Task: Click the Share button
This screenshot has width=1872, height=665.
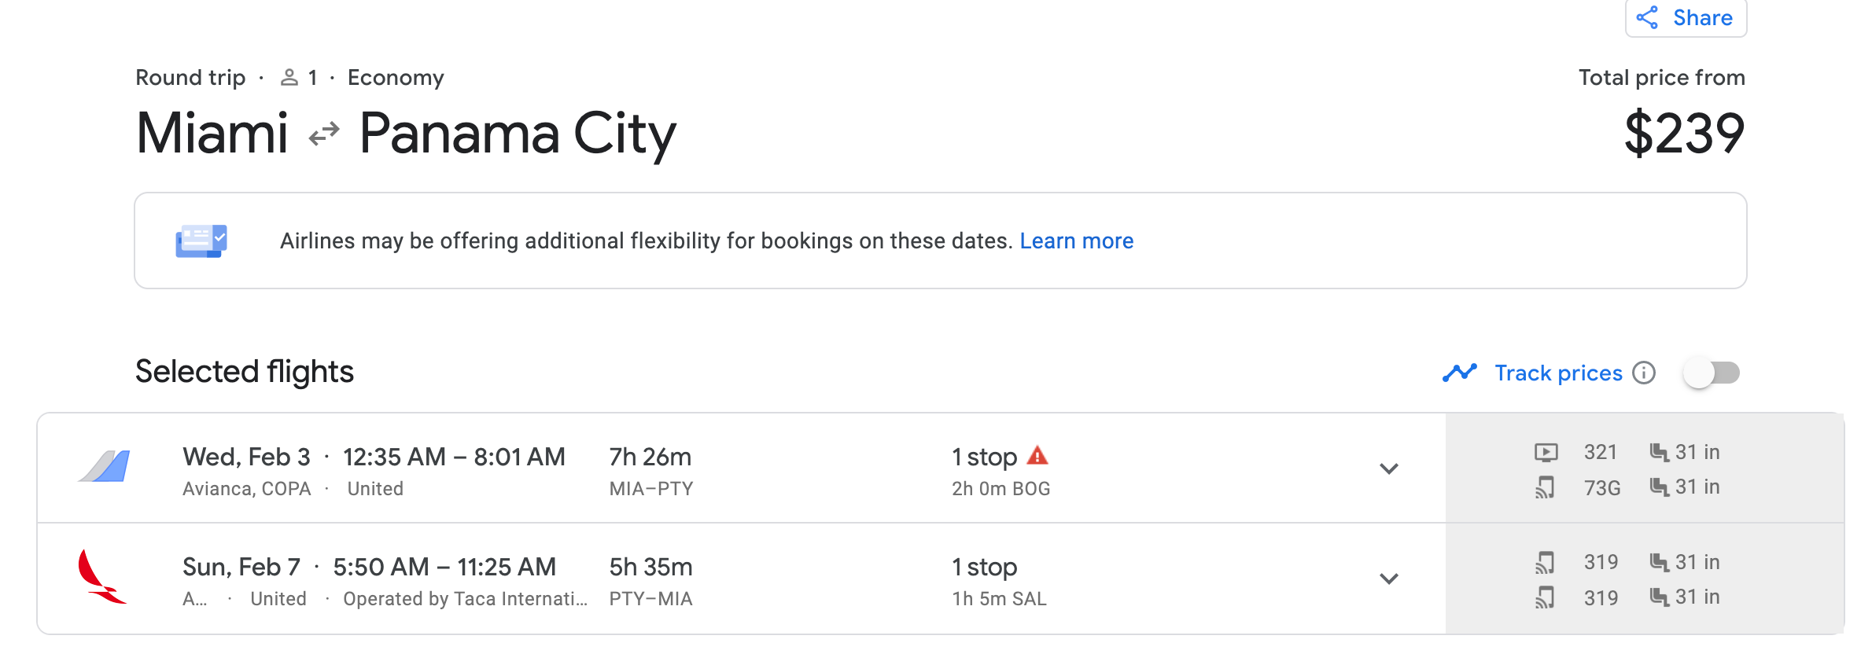Action: tap(1686, 18)
